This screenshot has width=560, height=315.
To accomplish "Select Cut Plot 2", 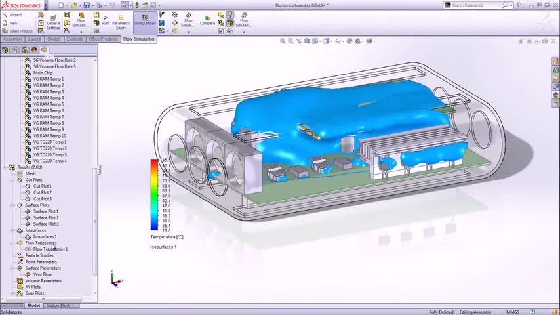I will [x=43, y=192].
